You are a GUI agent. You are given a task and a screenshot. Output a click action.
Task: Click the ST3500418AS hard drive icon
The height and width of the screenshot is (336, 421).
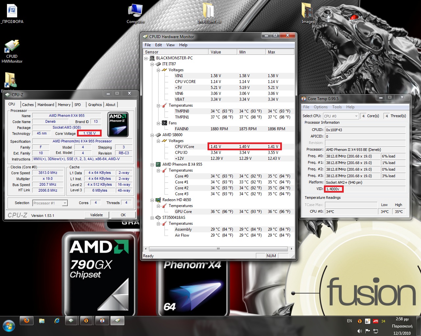tap(158, 218)
